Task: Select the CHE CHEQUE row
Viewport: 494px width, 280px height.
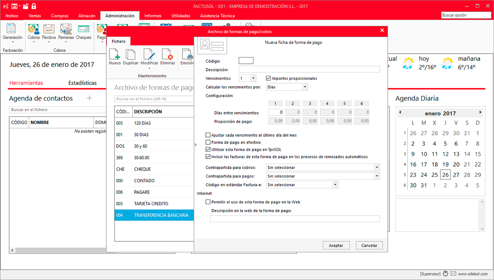Action: [x=154, y=169]
